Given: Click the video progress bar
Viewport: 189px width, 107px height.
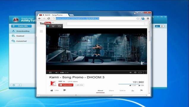Looking at the screenshot, I should [x=97, y=71].
